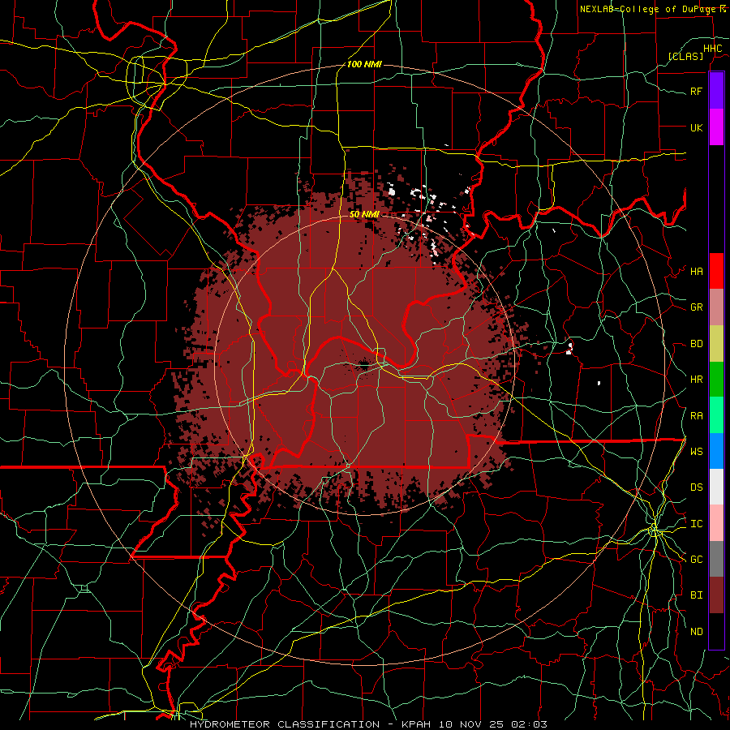Click the UK legend label
The image size is (730, 730).
(x=696, y=127)
